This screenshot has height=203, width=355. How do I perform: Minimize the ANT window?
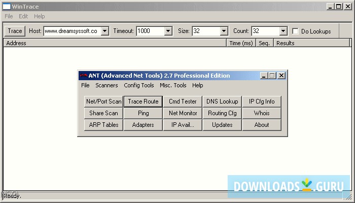263,76
